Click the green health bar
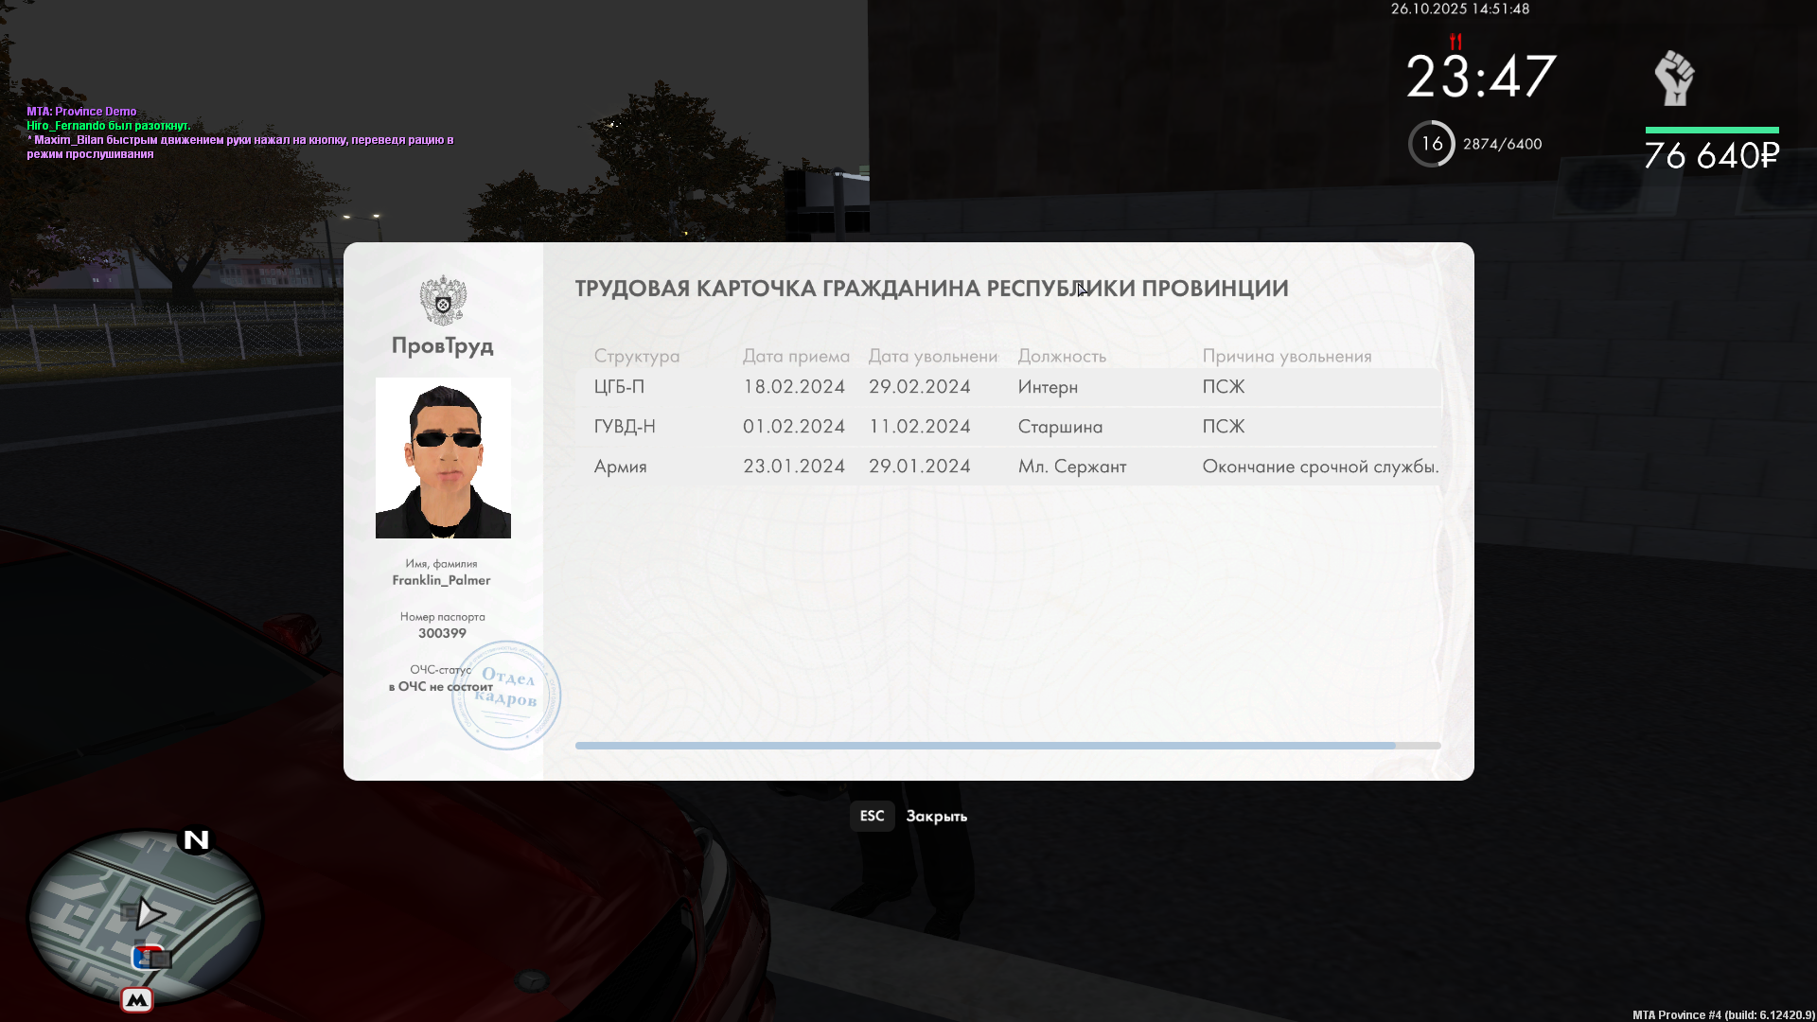1817x1022 pixels. [1711, 130]
